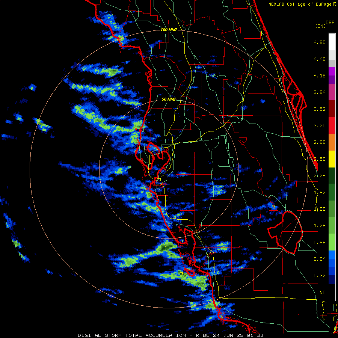Select the orange legend color swatch
The height and width of the screenshot is (338, 338).
point(332,142)
